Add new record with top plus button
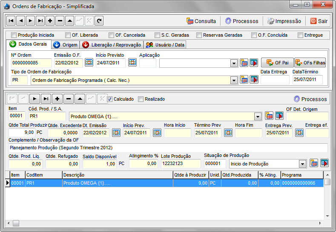 (50, 20)
